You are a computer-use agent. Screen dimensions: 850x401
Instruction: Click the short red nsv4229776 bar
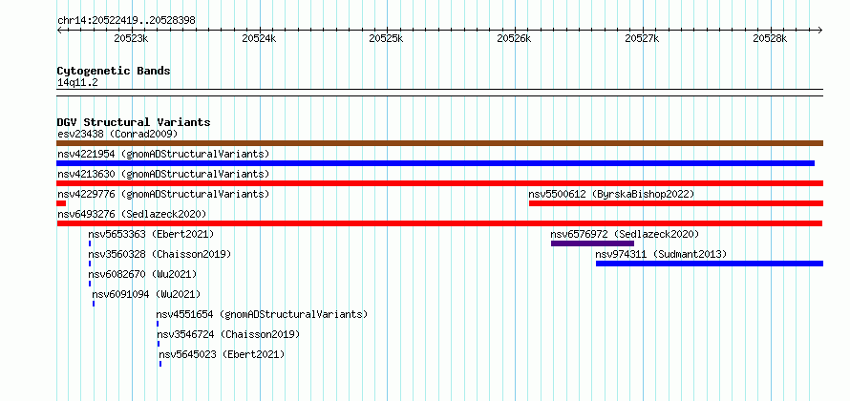[x=61, y=203]
